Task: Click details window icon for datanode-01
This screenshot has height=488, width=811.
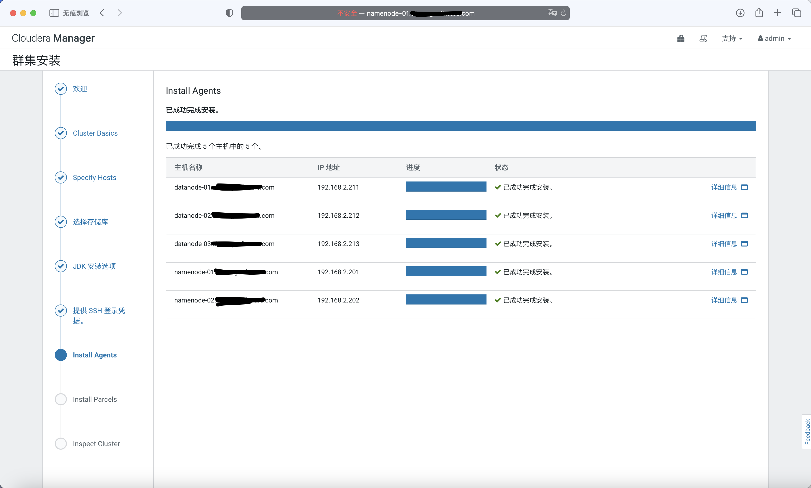Action: (744, 188)
